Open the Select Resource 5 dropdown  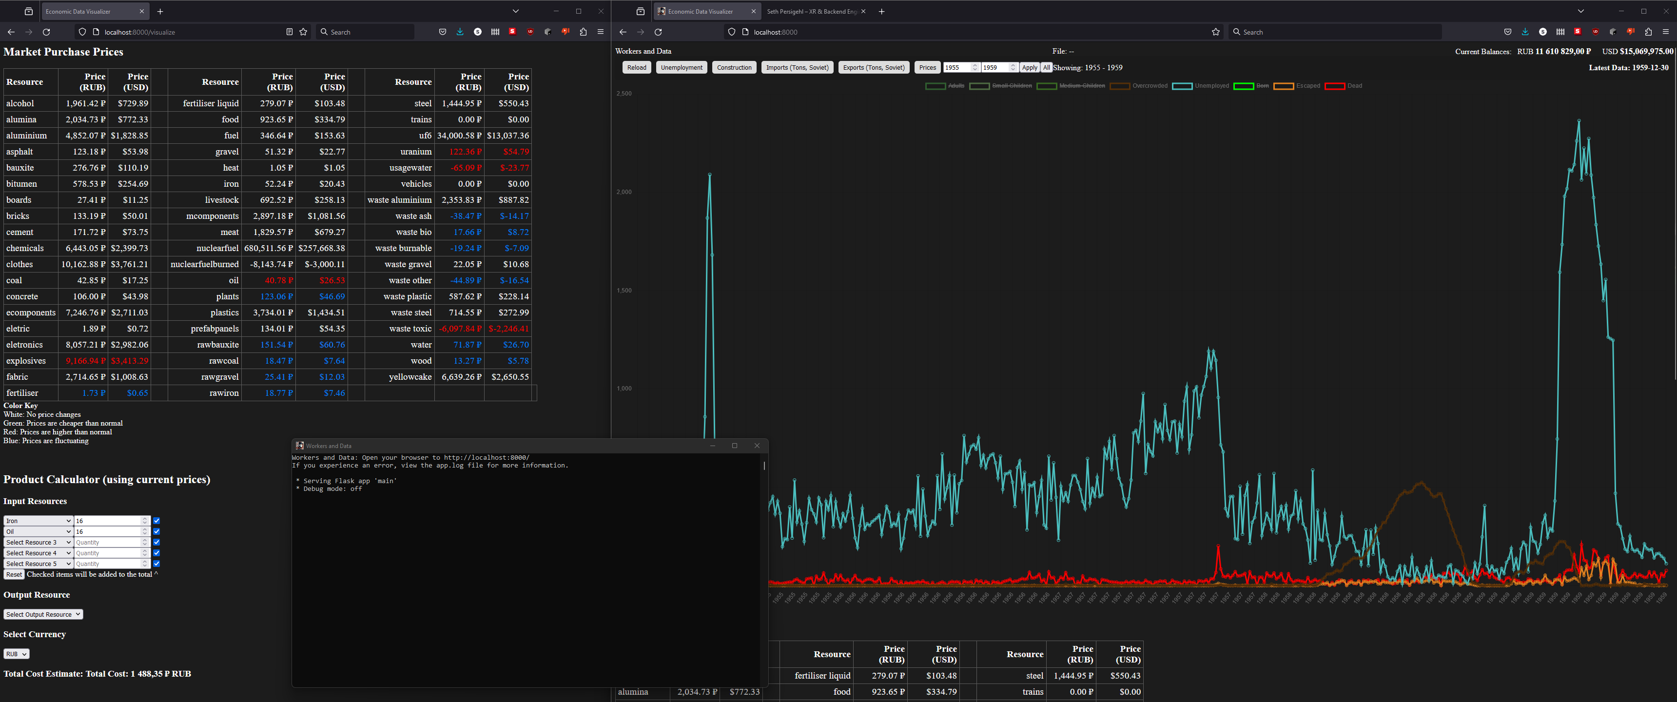38,564
